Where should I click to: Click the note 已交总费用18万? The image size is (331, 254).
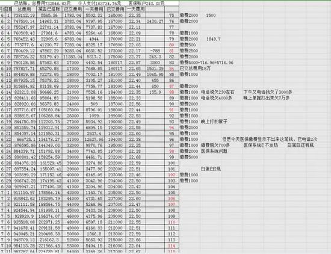195,69
